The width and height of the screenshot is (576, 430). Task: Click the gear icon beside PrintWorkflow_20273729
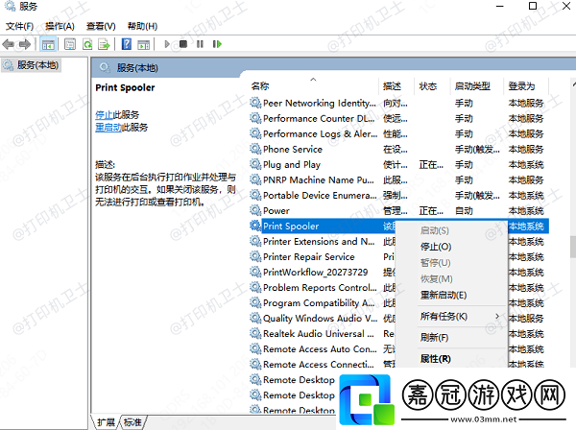255,272
